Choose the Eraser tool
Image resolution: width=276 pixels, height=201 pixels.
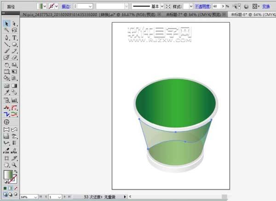pyautogui.click(x=14, y=57)
